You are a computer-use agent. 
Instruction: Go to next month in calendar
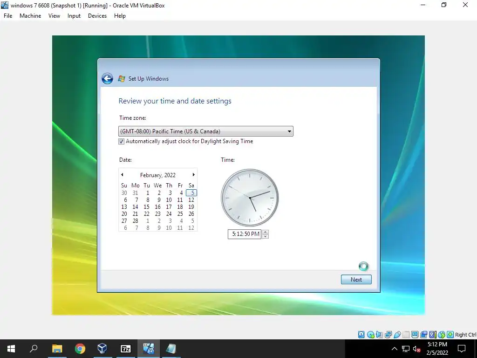[193, 175]
